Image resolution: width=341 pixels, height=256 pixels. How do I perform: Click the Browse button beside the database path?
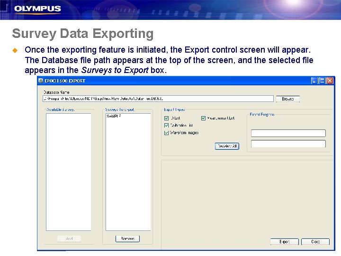288,99
